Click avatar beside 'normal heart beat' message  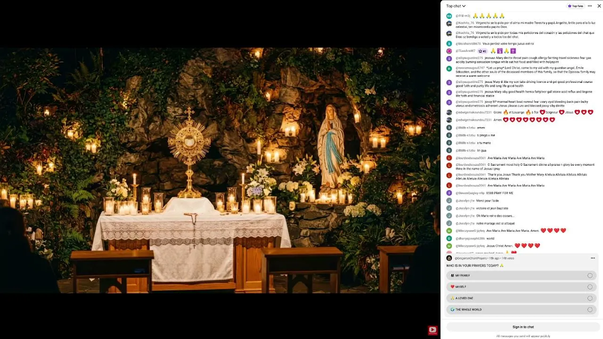click(449, 102)
